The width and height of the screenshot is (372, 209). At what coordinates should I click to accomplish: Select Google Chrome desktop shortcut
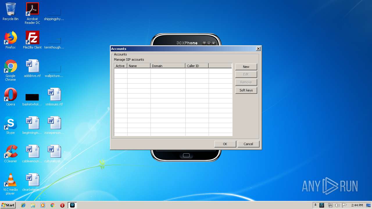pyautogui.click(x=10, y=70)
